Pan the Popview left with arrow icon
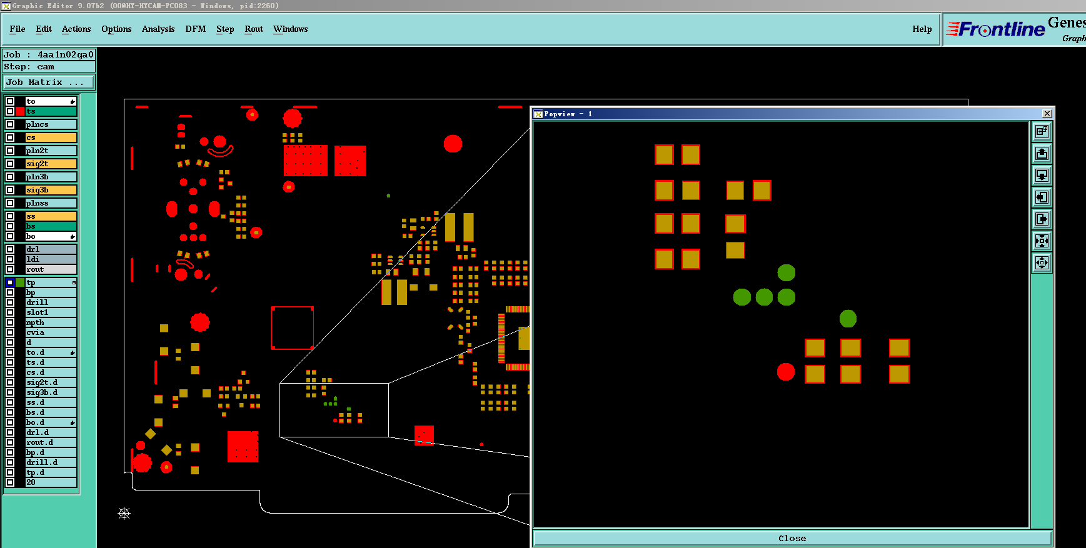The image size is (1086, 548). coord(1042,197)
